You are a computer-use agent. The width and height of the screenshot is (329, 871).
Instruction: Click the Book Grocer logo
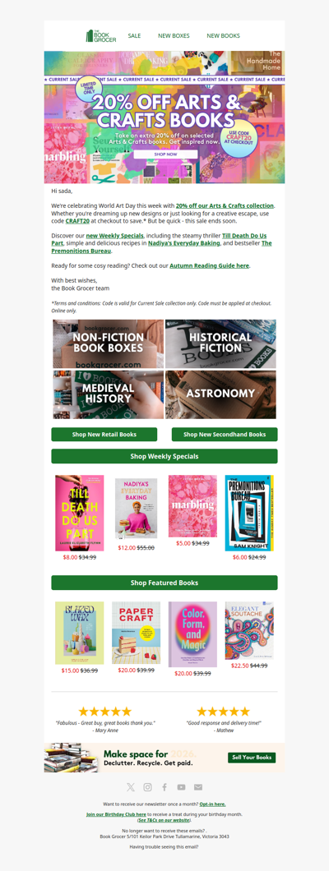[x=101, y=36]
